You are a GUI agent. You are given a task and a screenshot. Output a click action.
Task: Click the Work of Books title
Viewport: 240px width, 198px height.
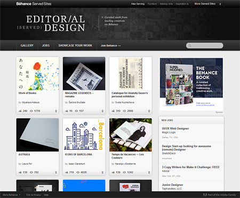27,93
